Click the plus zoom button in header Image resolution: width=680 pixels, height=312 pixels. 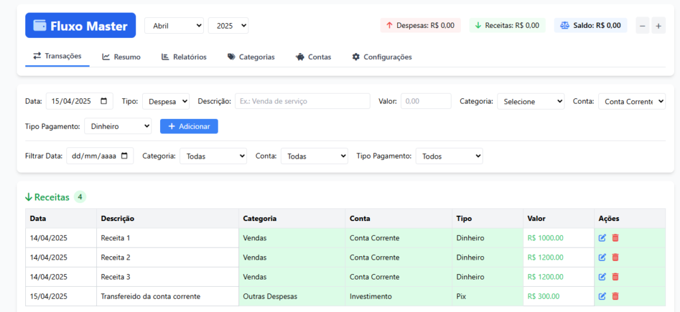658,26
